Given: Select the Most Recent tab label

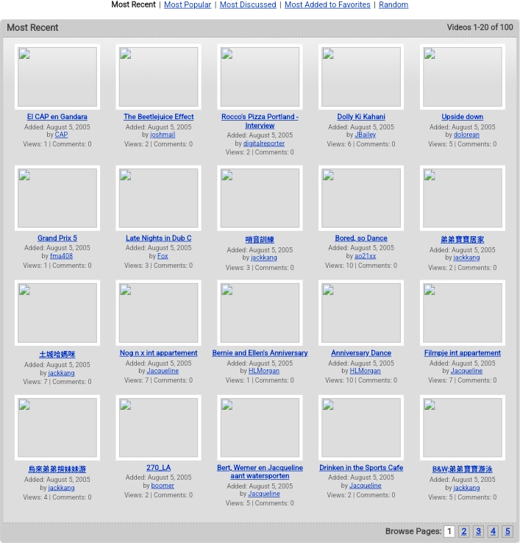Looking at the screenshot, I should tap(133, 5).
